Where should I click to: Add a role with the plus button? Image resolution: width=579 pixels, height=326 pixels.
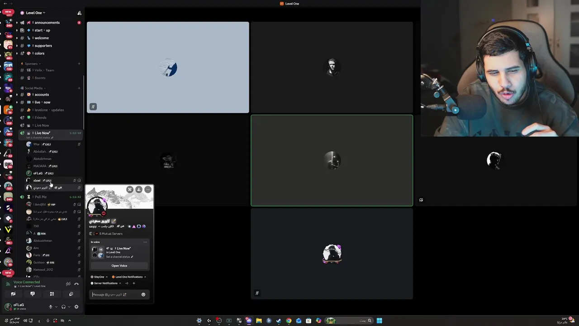click(133, 283)
